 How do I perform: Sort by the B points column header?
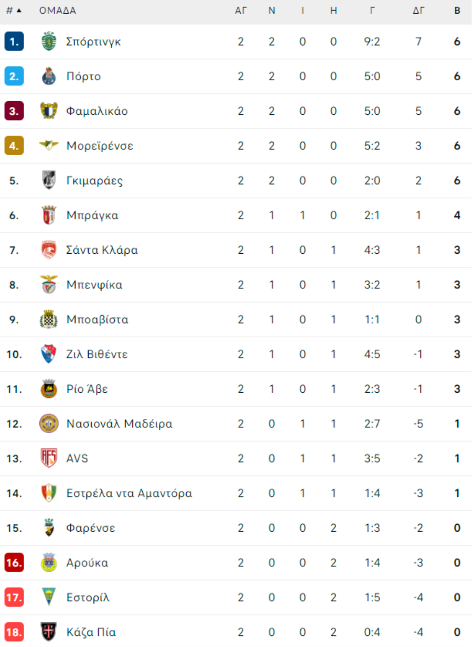[457, 10]
